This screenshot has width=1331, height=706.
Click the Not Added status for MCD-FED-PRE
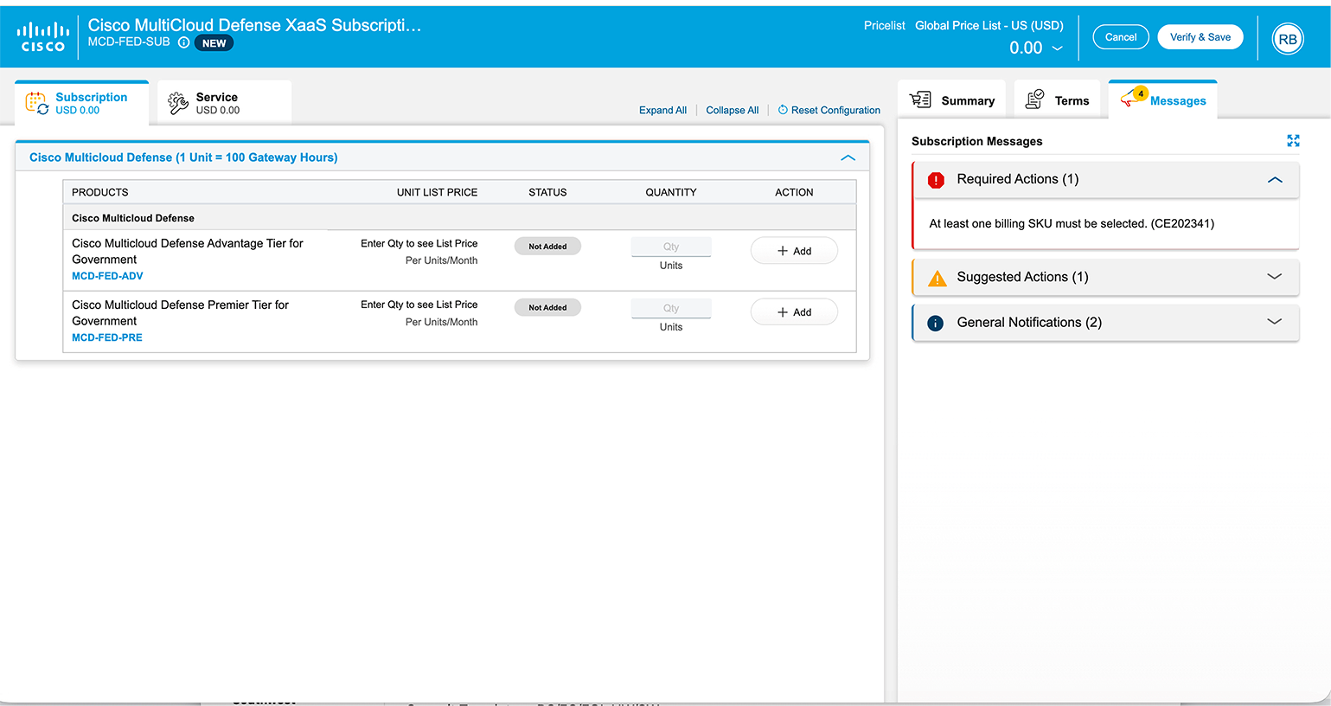547,307
